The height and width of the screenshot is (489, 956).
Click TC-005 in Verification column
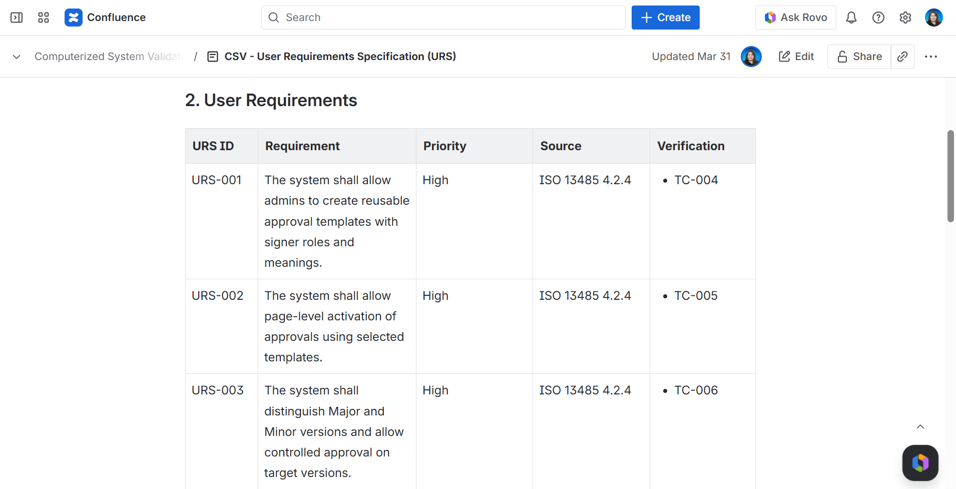696,296
